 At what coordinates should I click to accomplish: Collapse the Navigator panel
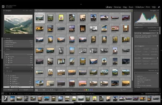click(4, 11)
